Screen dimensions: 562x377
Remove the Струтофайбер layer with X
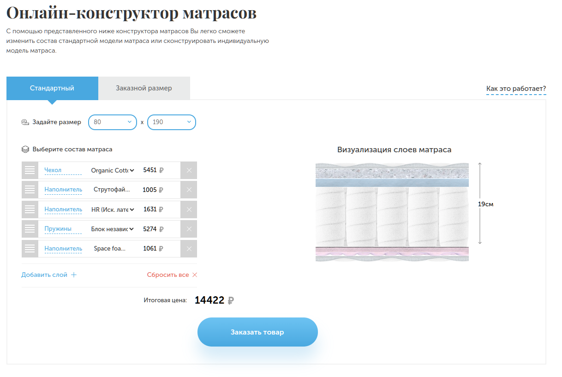189,190
